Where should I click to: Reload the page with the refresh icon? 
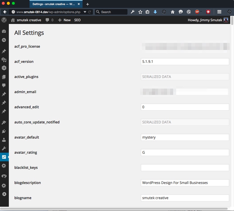click(90, 12)
